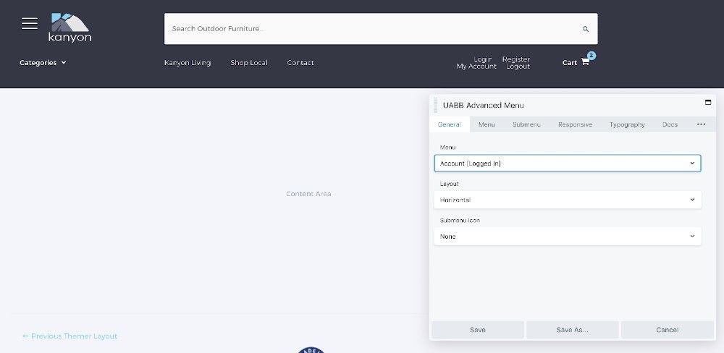
Task: Open the shopping cart icon
Action: coord(585,63)
